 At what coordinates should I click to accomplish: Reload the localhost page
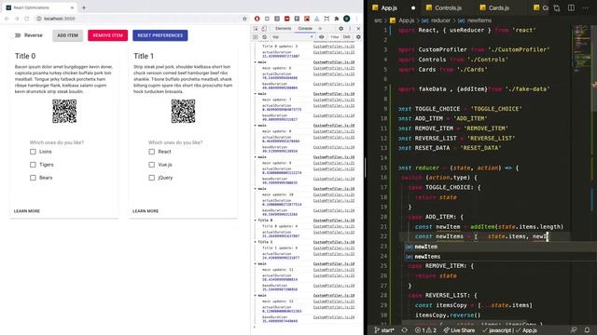[27, 19]
